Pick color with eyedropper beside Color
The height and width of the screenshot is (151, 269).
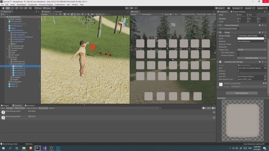pos(265,39)
